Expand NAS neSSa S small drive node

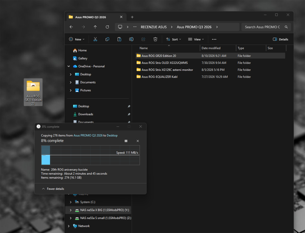tap(71, 218)
